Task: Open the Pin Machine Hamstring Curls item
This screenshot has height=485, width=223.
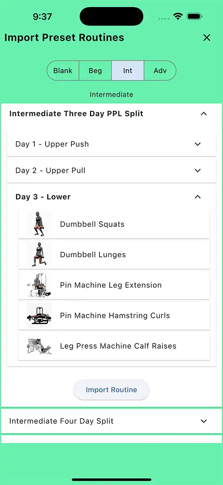Action: coord(114,315)
